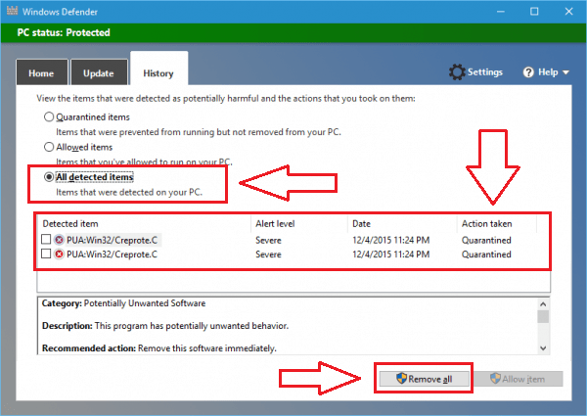
Task: Maximize the Windows Defender window
Action: (534, 11)
